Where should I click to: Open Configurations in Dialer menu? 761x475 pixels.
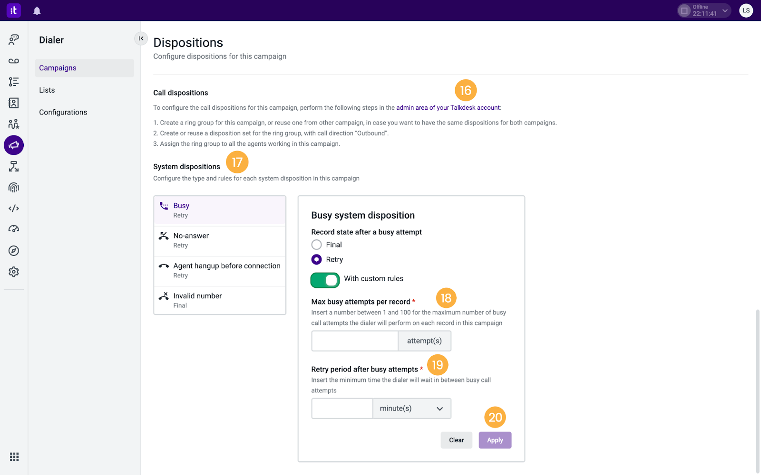click(63, 113)
